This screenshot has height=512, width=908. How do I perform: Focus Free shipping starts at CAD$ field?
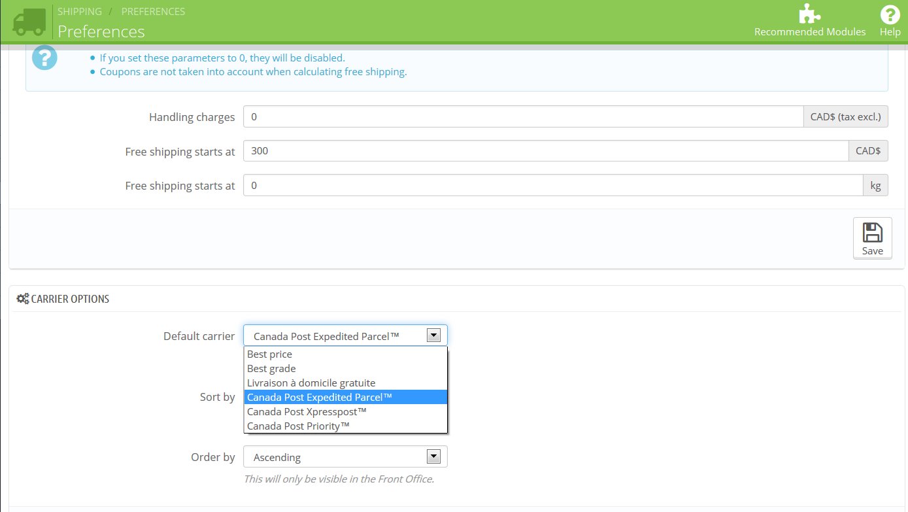546,151
